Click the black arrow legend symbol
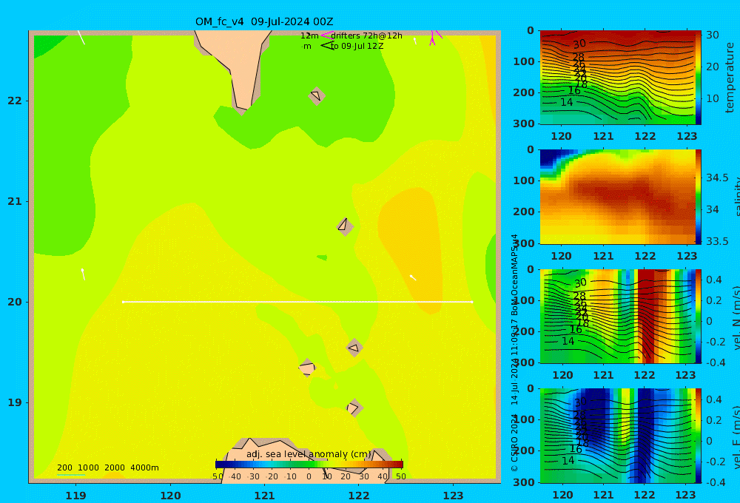Viewport: 740px width, 503px height. tap(327, 46)
